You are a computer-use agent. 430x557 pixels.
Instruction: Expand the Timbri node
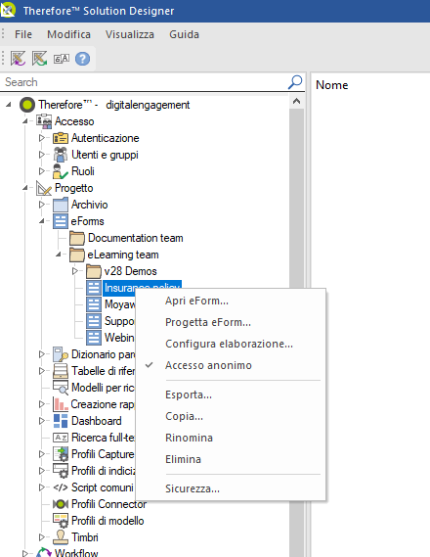click(41, 537)
